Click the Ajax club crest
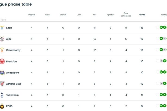167x111 pixels. coord(2,39)
